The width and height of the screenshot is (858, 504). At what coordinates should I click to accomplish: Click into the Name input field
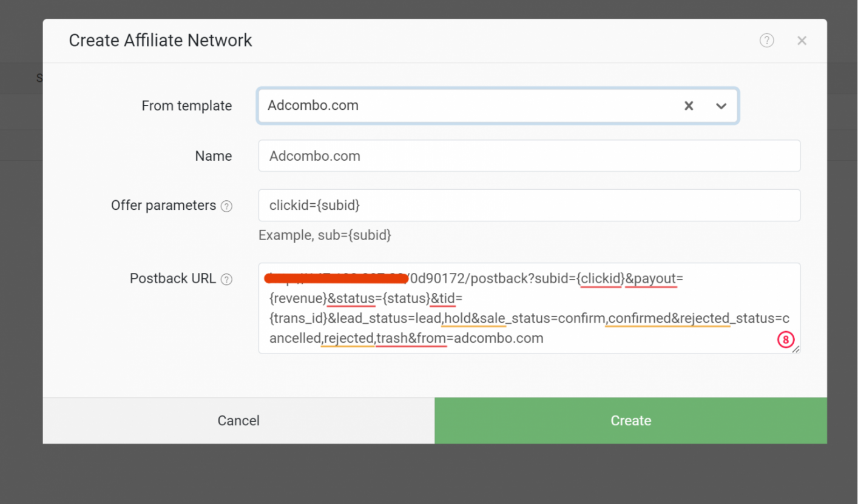pyautogui.click(x=529, y=156)
